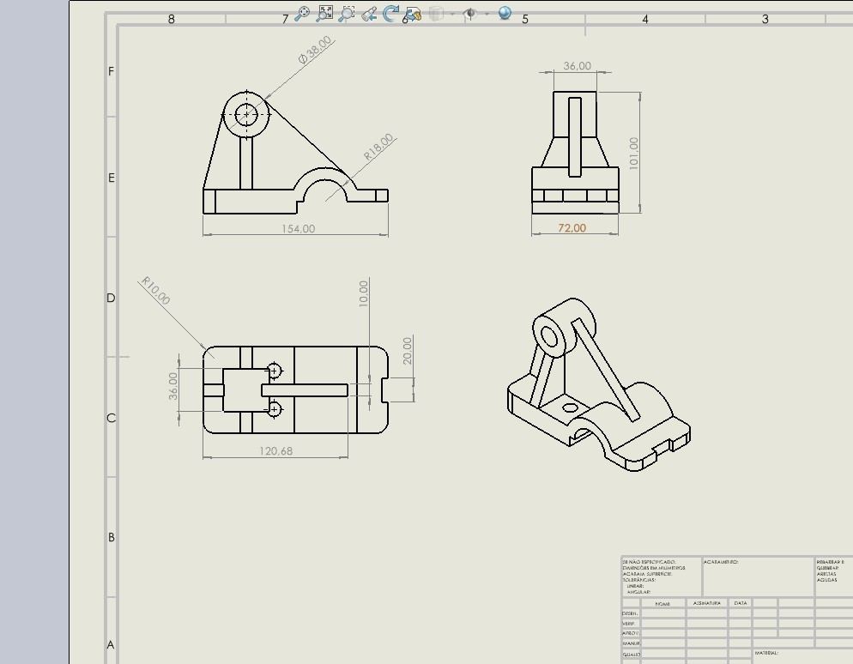Select the orange 72,00 dimension
The image size is (853, 664).
[x=572, y=228]
